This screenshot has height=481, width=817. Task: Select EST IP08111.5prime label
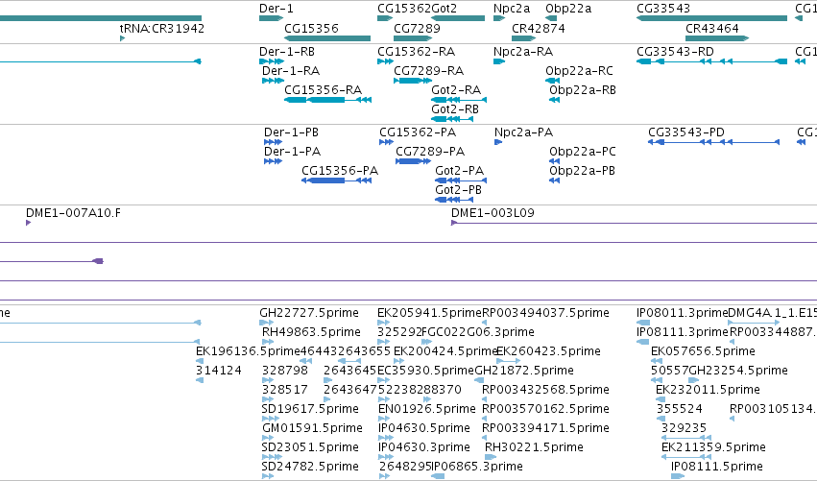717,467
